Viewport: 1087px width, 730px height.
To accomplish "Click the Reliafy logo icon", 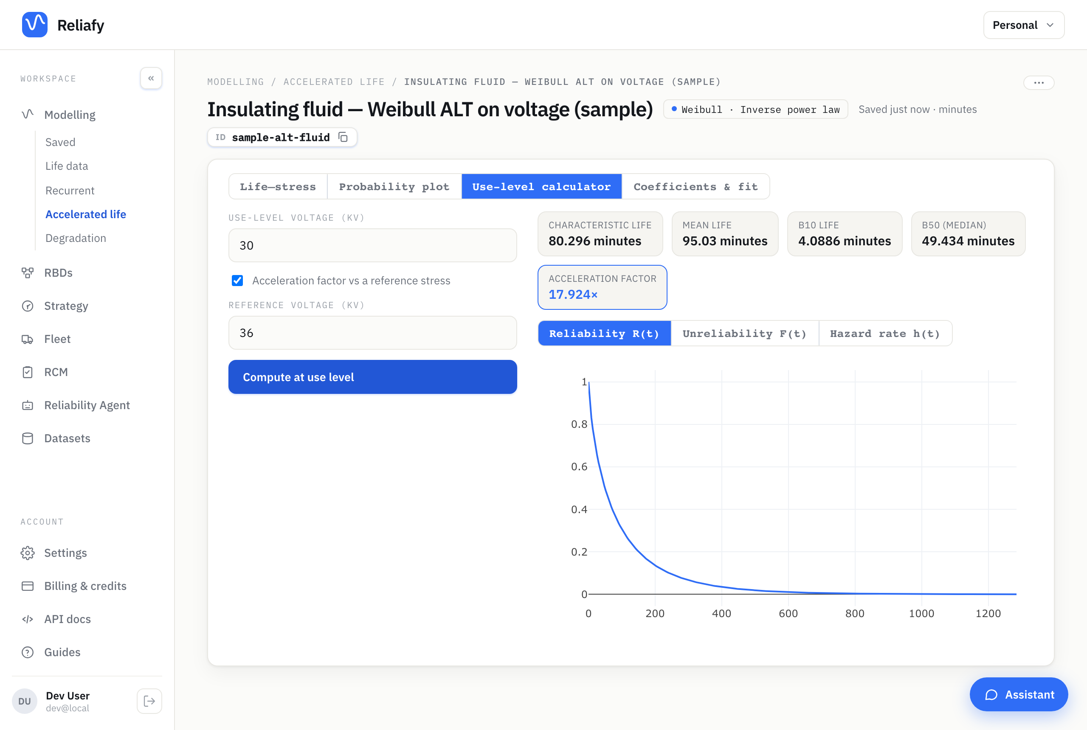I will pos(34,25).
